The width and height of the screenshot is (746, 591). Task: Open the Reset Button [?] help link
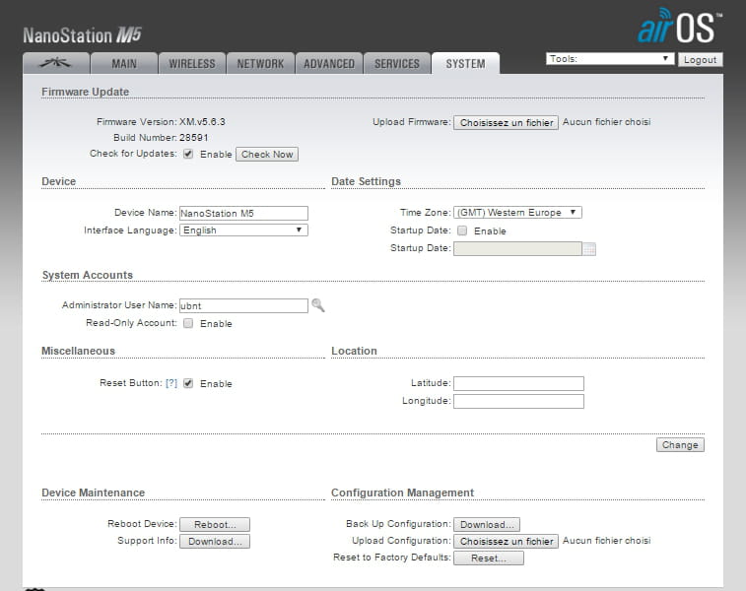coord(171,383)
